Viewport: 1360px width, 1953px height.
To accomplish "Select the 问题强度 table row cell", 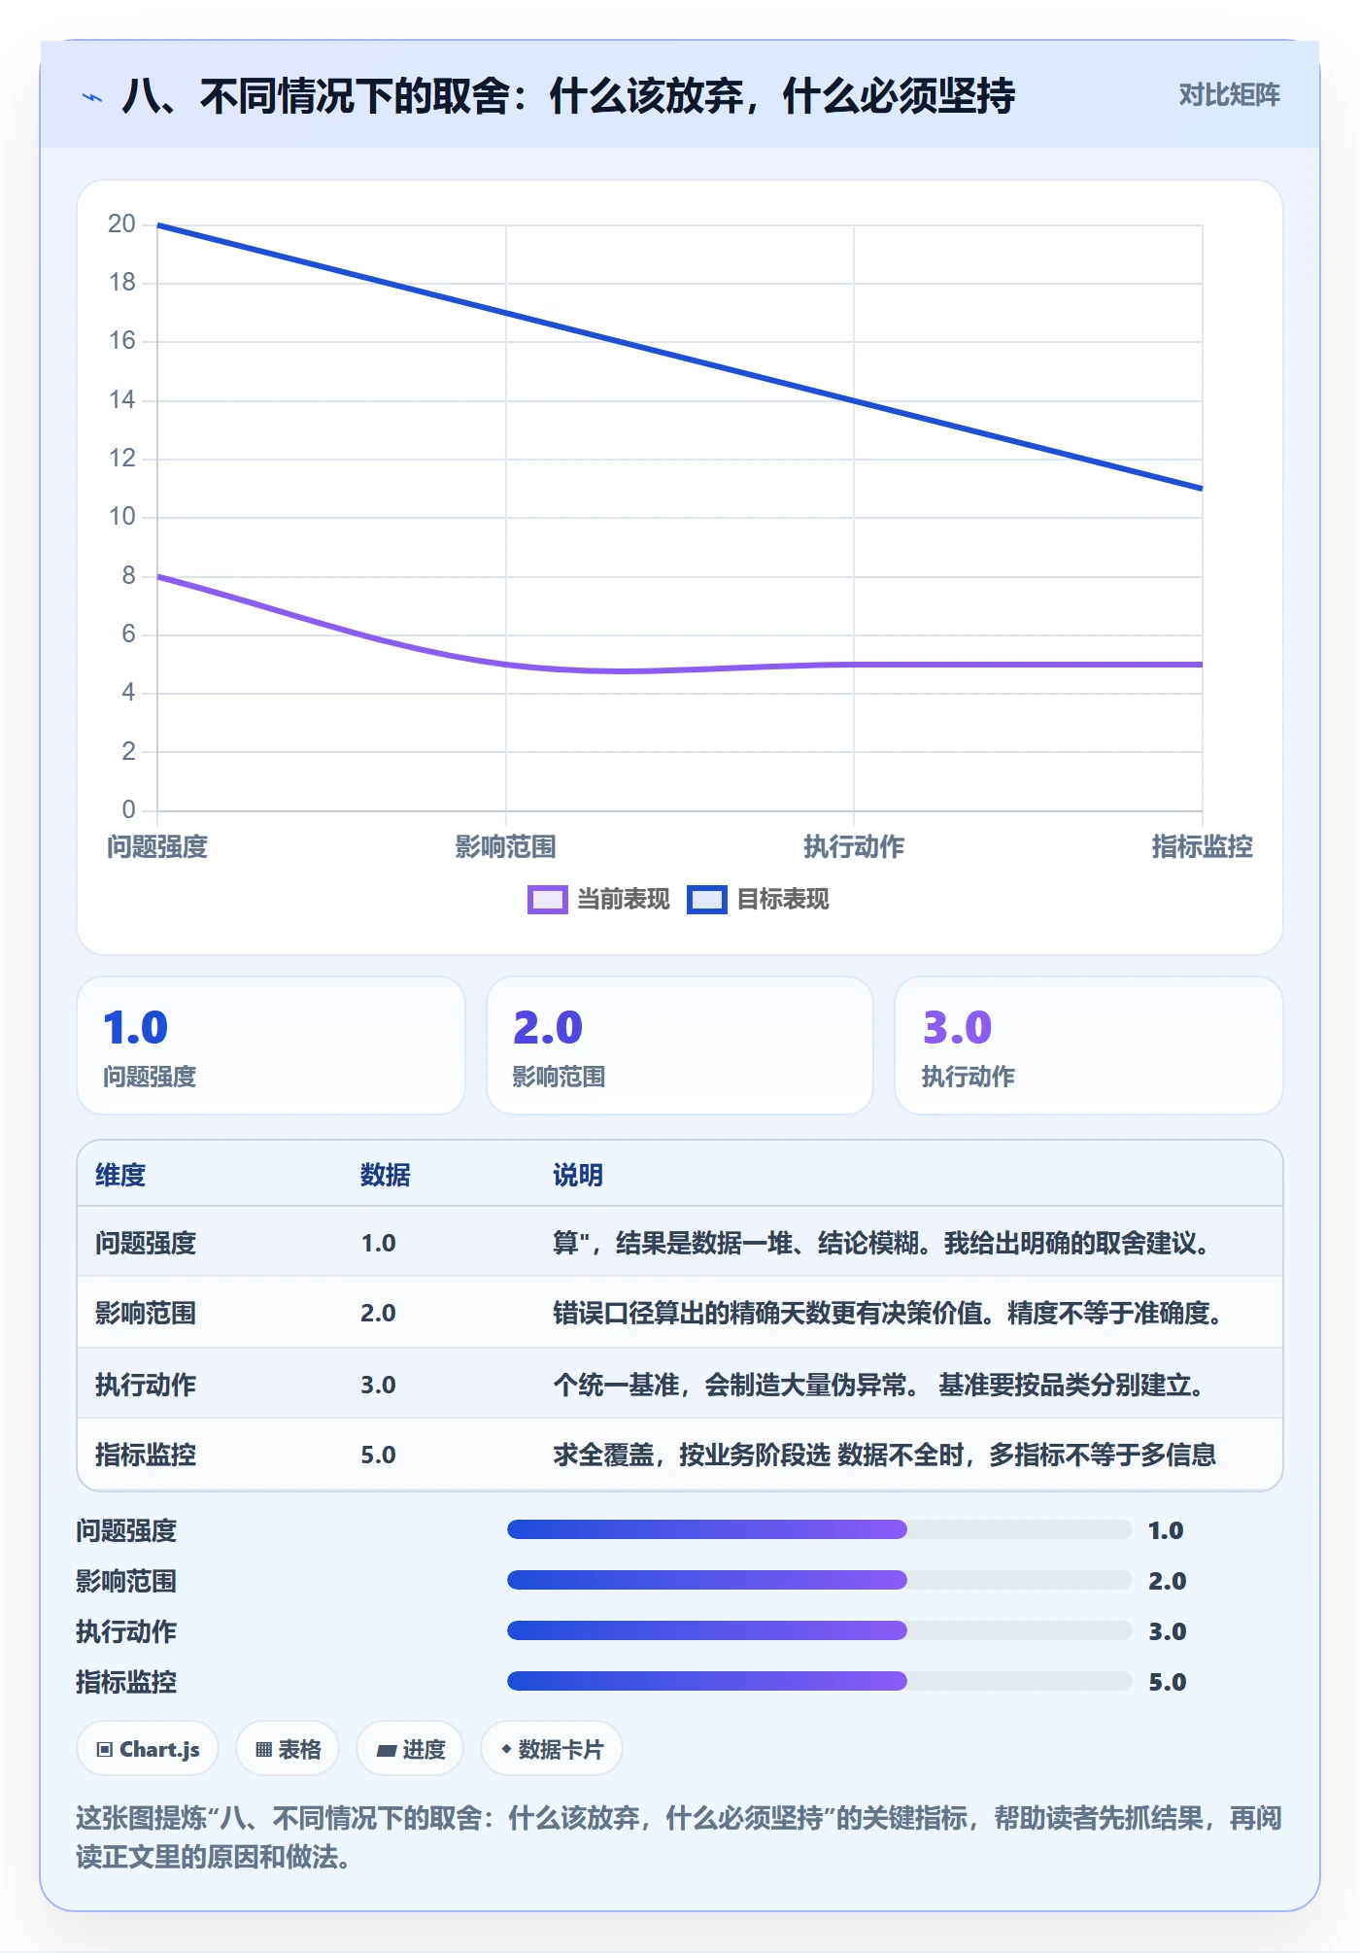I will [x=146, y=1243].
